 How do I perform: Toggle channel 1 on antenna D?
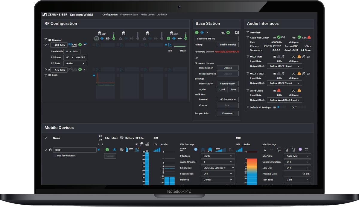166,45
